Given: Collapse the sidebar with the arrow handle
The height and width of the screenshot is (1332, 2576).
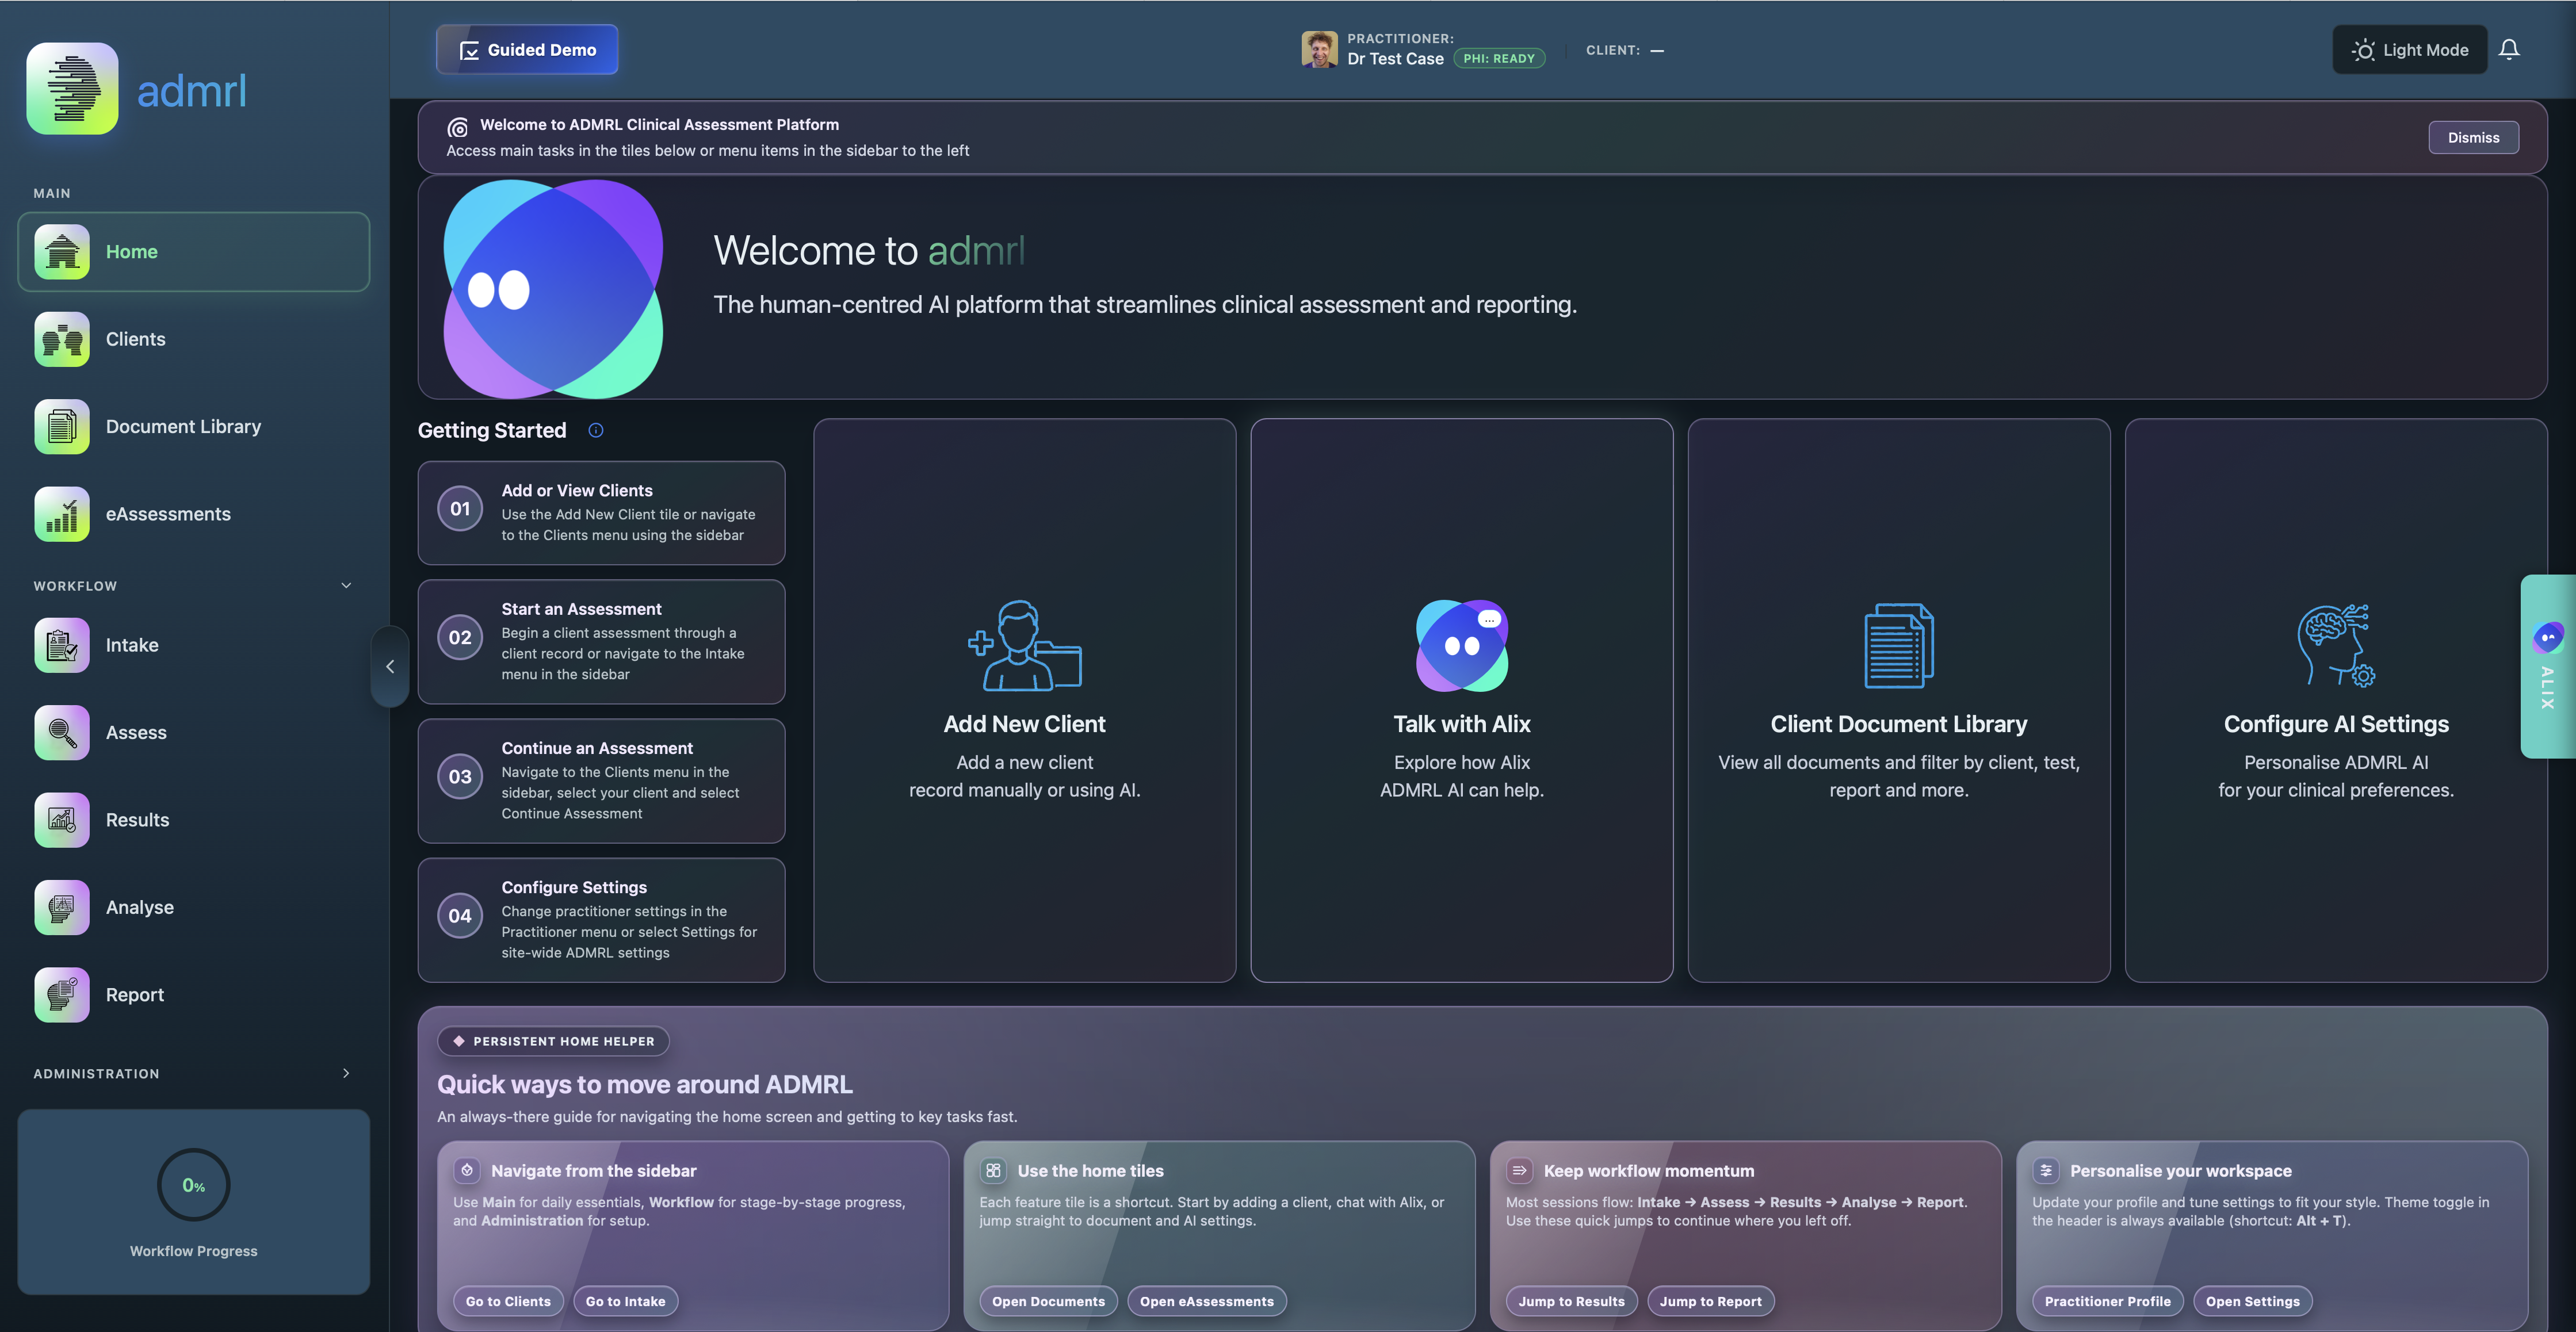Looking at the screenshot, I should 389,666.
